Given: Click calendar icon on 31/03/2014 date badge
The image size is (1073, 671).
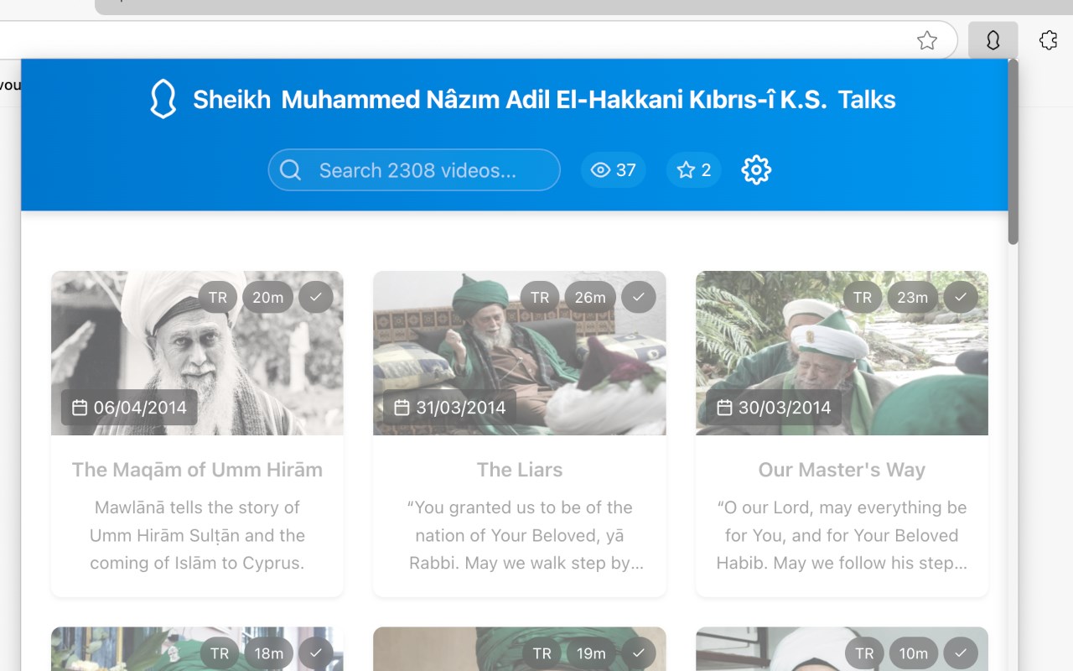Looking at the screenshot, I should [402, 408].
